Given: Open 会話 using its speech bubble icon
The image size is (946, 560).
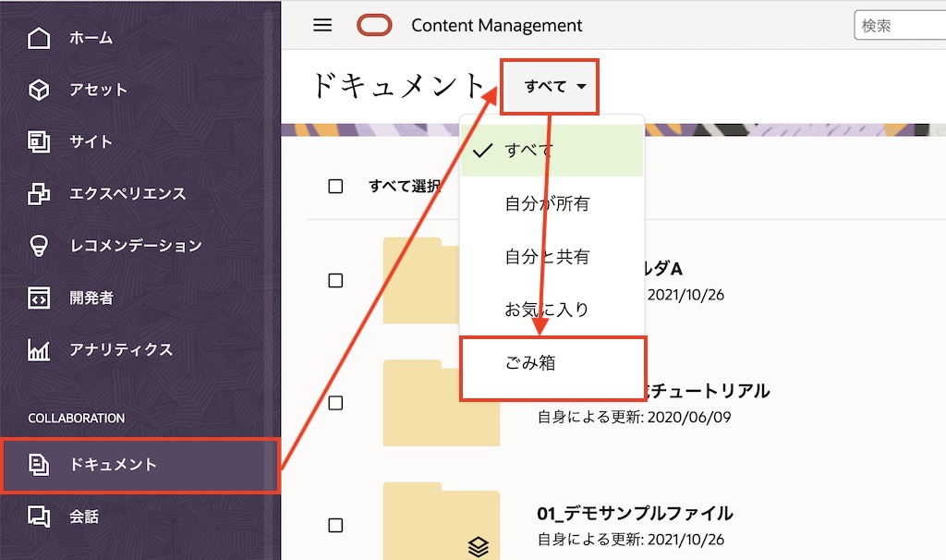Looking at the screenshot, I should [39, 517].
